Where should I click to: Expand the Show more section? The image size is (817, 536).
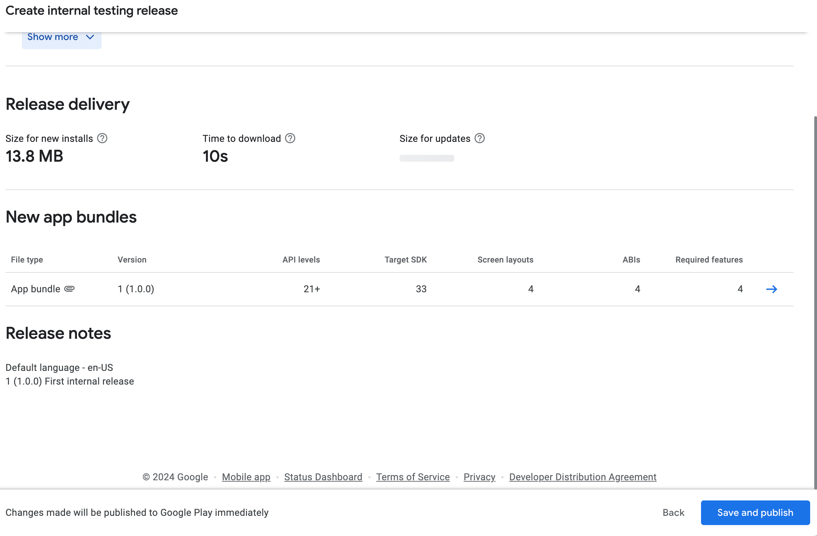pyautogui.click(x=53, y=37)
